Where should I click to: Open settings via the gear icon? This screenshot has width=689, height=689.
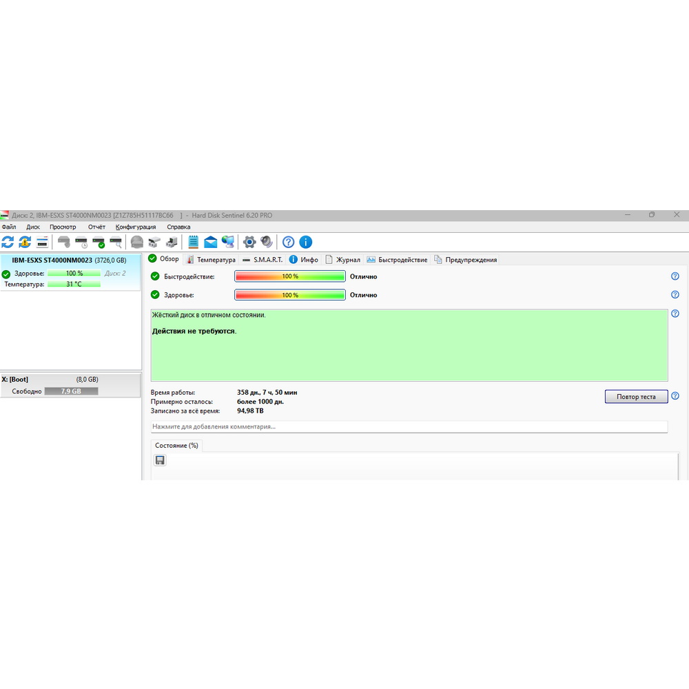pos(249,242)
